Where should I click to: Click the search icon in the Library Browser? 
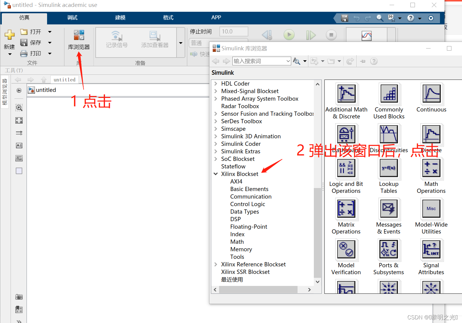click(x=297, y=61)
